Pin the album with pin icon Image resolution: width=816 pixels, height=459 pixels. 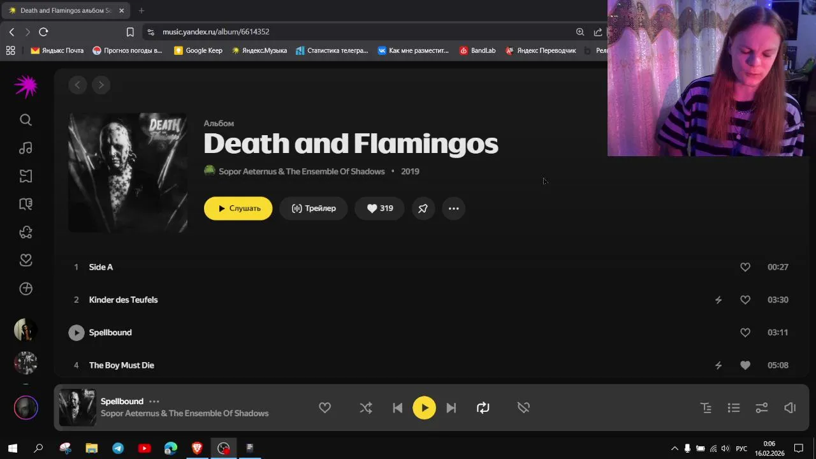[x=423, y=208]
